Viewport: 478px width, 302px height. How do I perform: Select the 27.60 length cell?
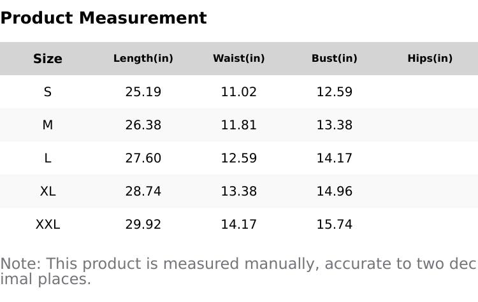point(143,158)
